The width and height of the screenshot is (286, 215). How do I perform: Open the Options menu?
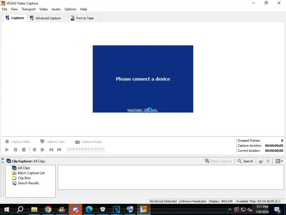tap(70, 9)
